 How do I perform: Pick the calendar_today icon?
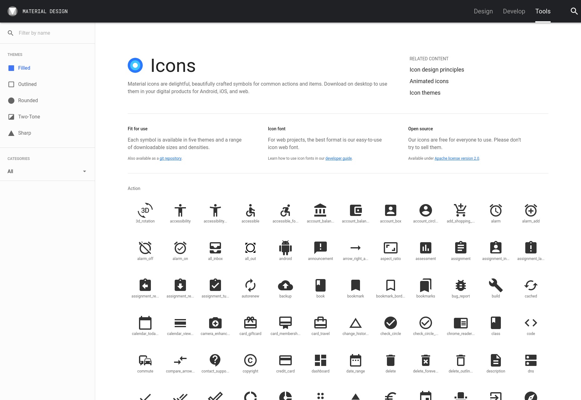click(145, 323)
